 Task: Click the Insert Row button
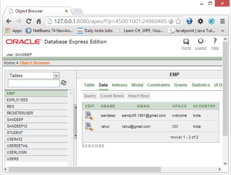click(x=139, y=96)
